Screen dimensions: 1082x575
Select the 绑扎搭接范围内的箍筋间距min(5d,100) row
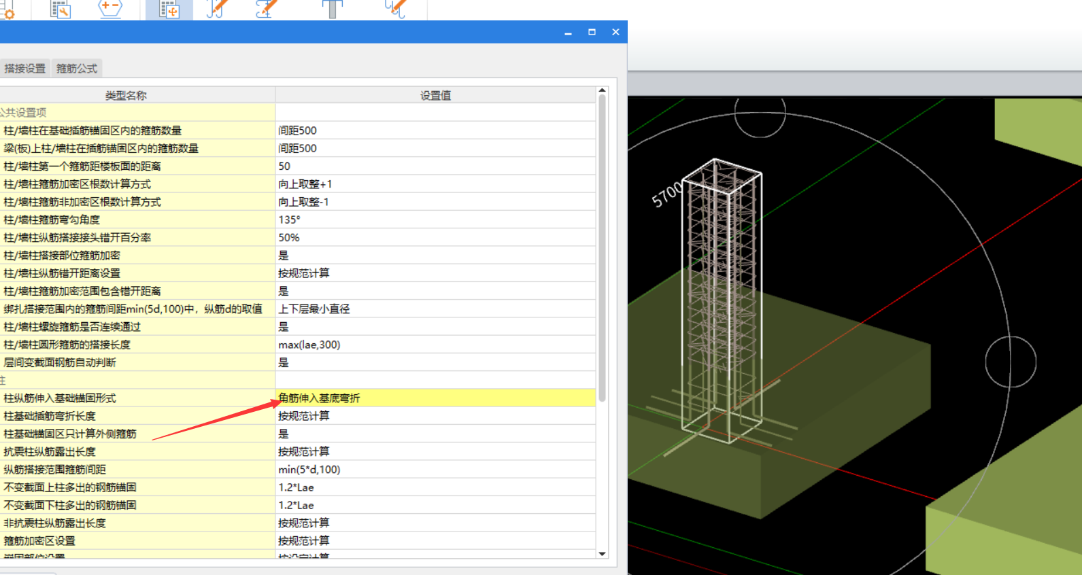pyautogui.click(x=137, y=309)
